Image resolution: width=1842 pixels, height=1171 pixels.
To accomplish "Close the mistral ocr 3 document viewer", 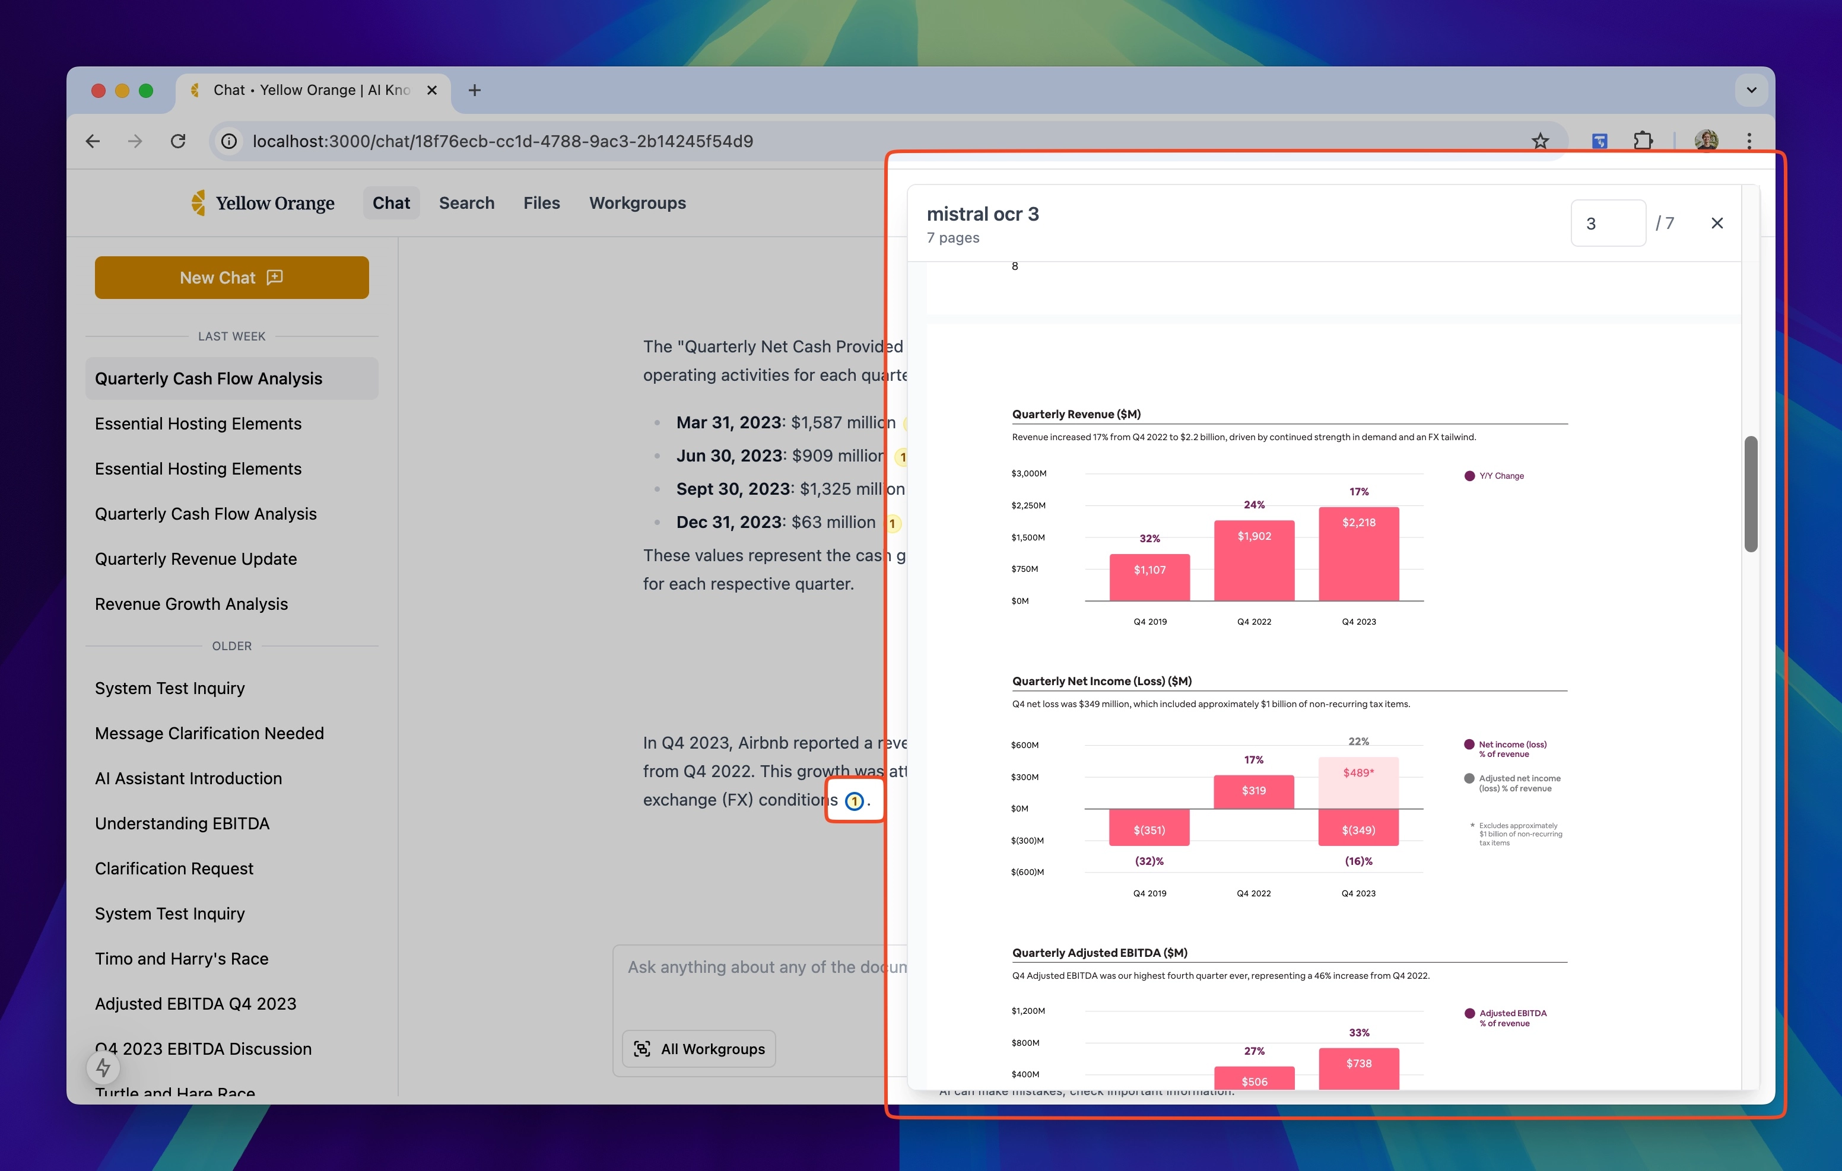I will click(x=1717, y=222).
